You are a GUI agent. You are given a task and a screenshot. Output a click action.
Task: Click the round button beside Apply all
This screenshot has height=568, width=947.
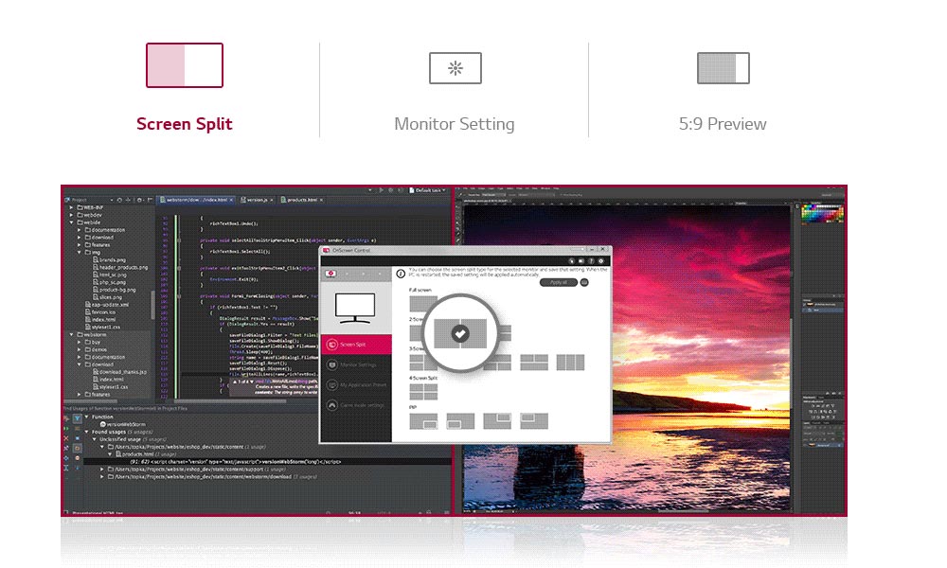click(x=584, y=282)
